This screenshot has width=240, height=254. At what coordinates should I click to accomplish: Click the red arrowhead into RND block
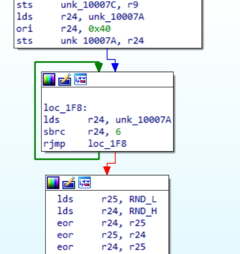107,171
